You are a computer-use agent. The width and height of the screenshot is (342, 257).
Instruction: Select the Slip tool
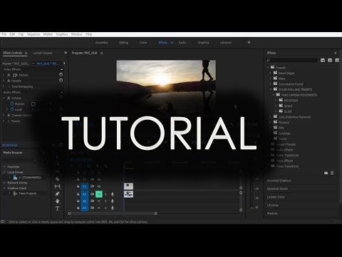tap(57, 186)
